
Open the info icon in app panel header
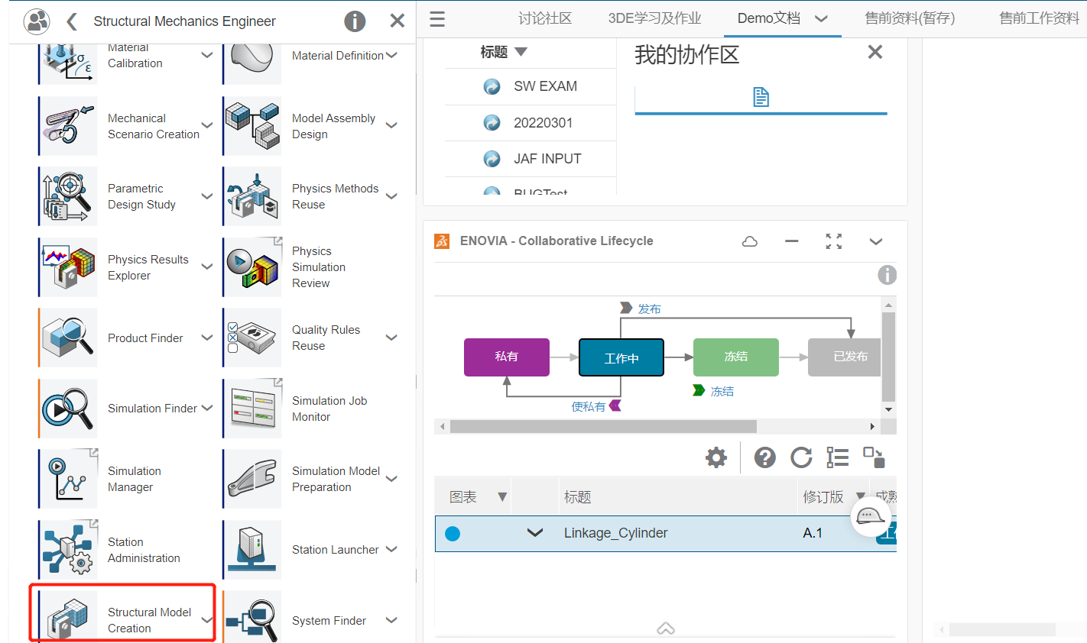355,21
